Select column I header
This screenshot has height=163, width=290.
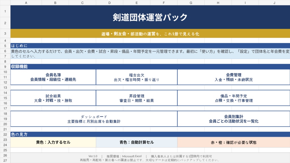pyautogui.click(x=245, y=3)
